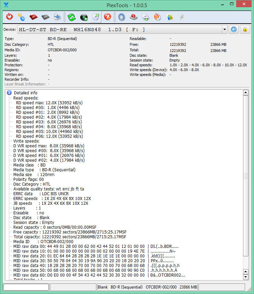Image resolution: width=254 pixels, height=294 pixels.
Task: Select the D WR speed #02: 4.0X row
Action: click(x=49, y=160)
